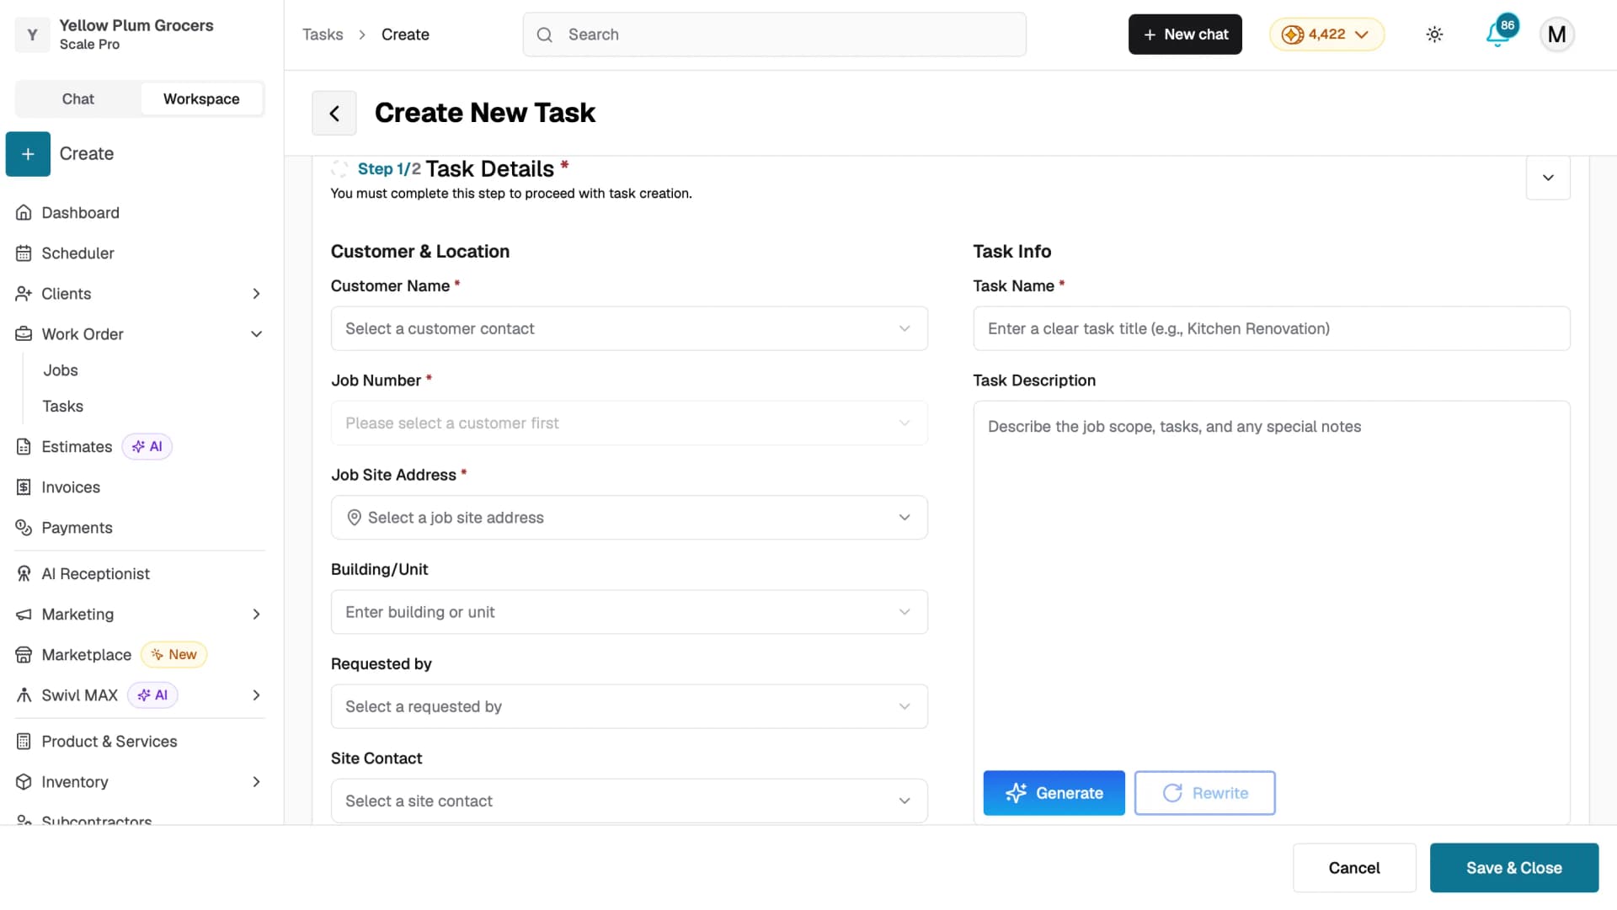Click the Payments coins icon
The image size is (1617, 910).
24,528
